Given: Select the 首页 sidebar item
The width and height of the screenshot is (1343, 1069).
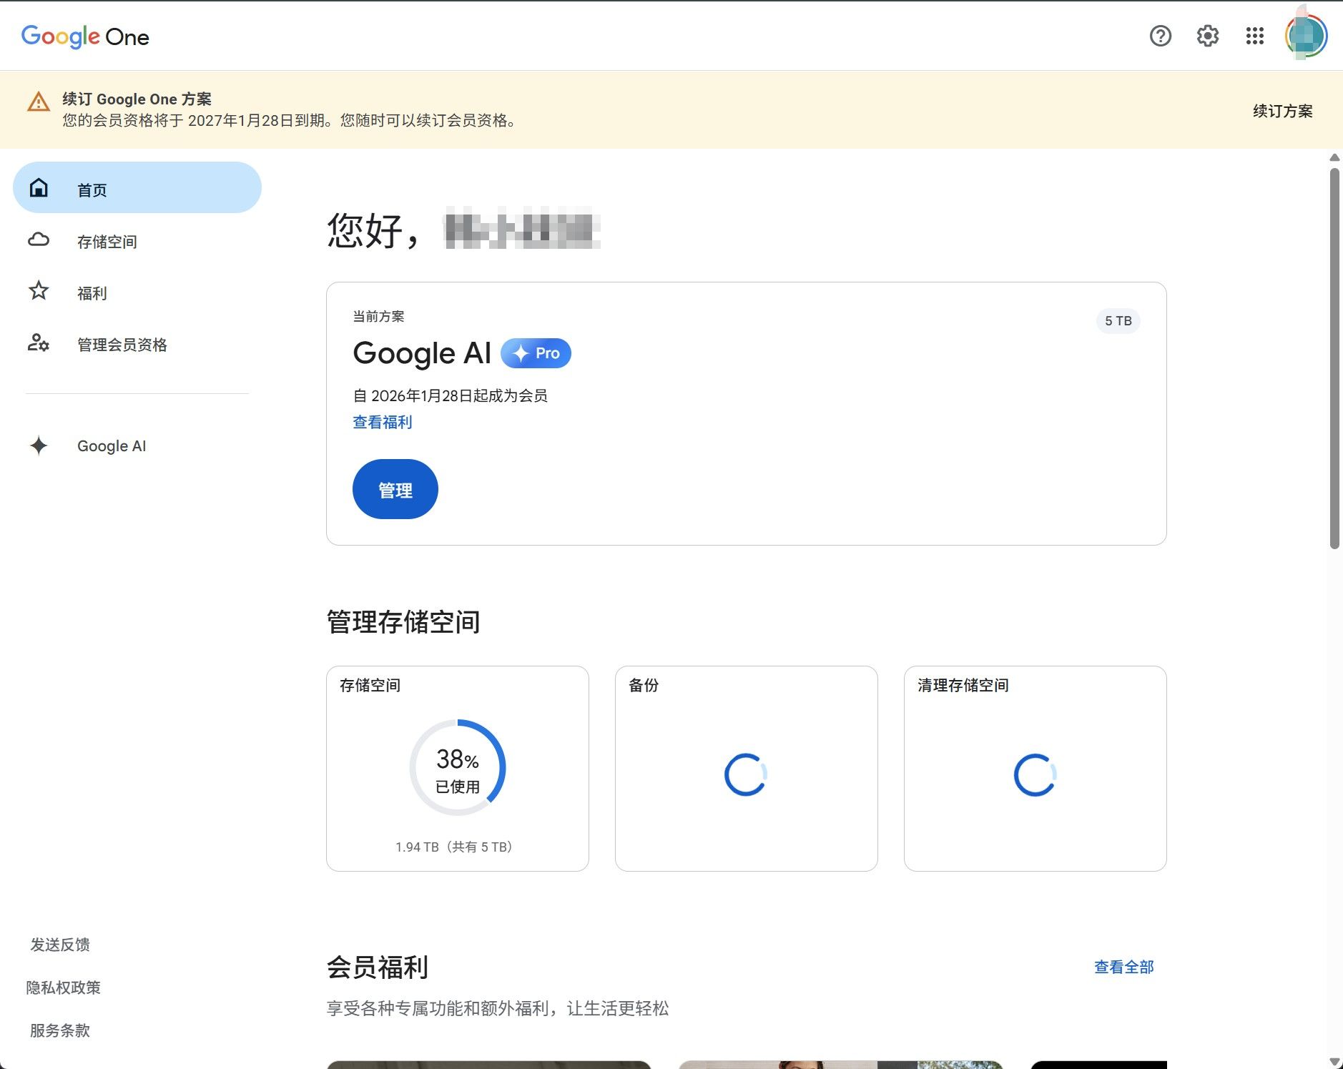Looking at the screenshot, I should (137, 188).
